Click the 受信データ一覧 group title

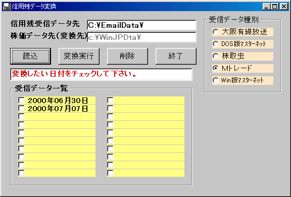click(x=41, y=88)
